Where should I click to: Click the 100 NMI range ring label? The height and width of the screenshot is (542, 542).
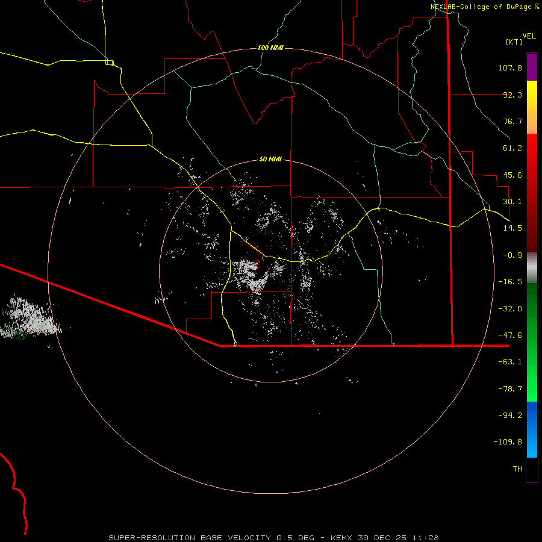click(270, 48)
